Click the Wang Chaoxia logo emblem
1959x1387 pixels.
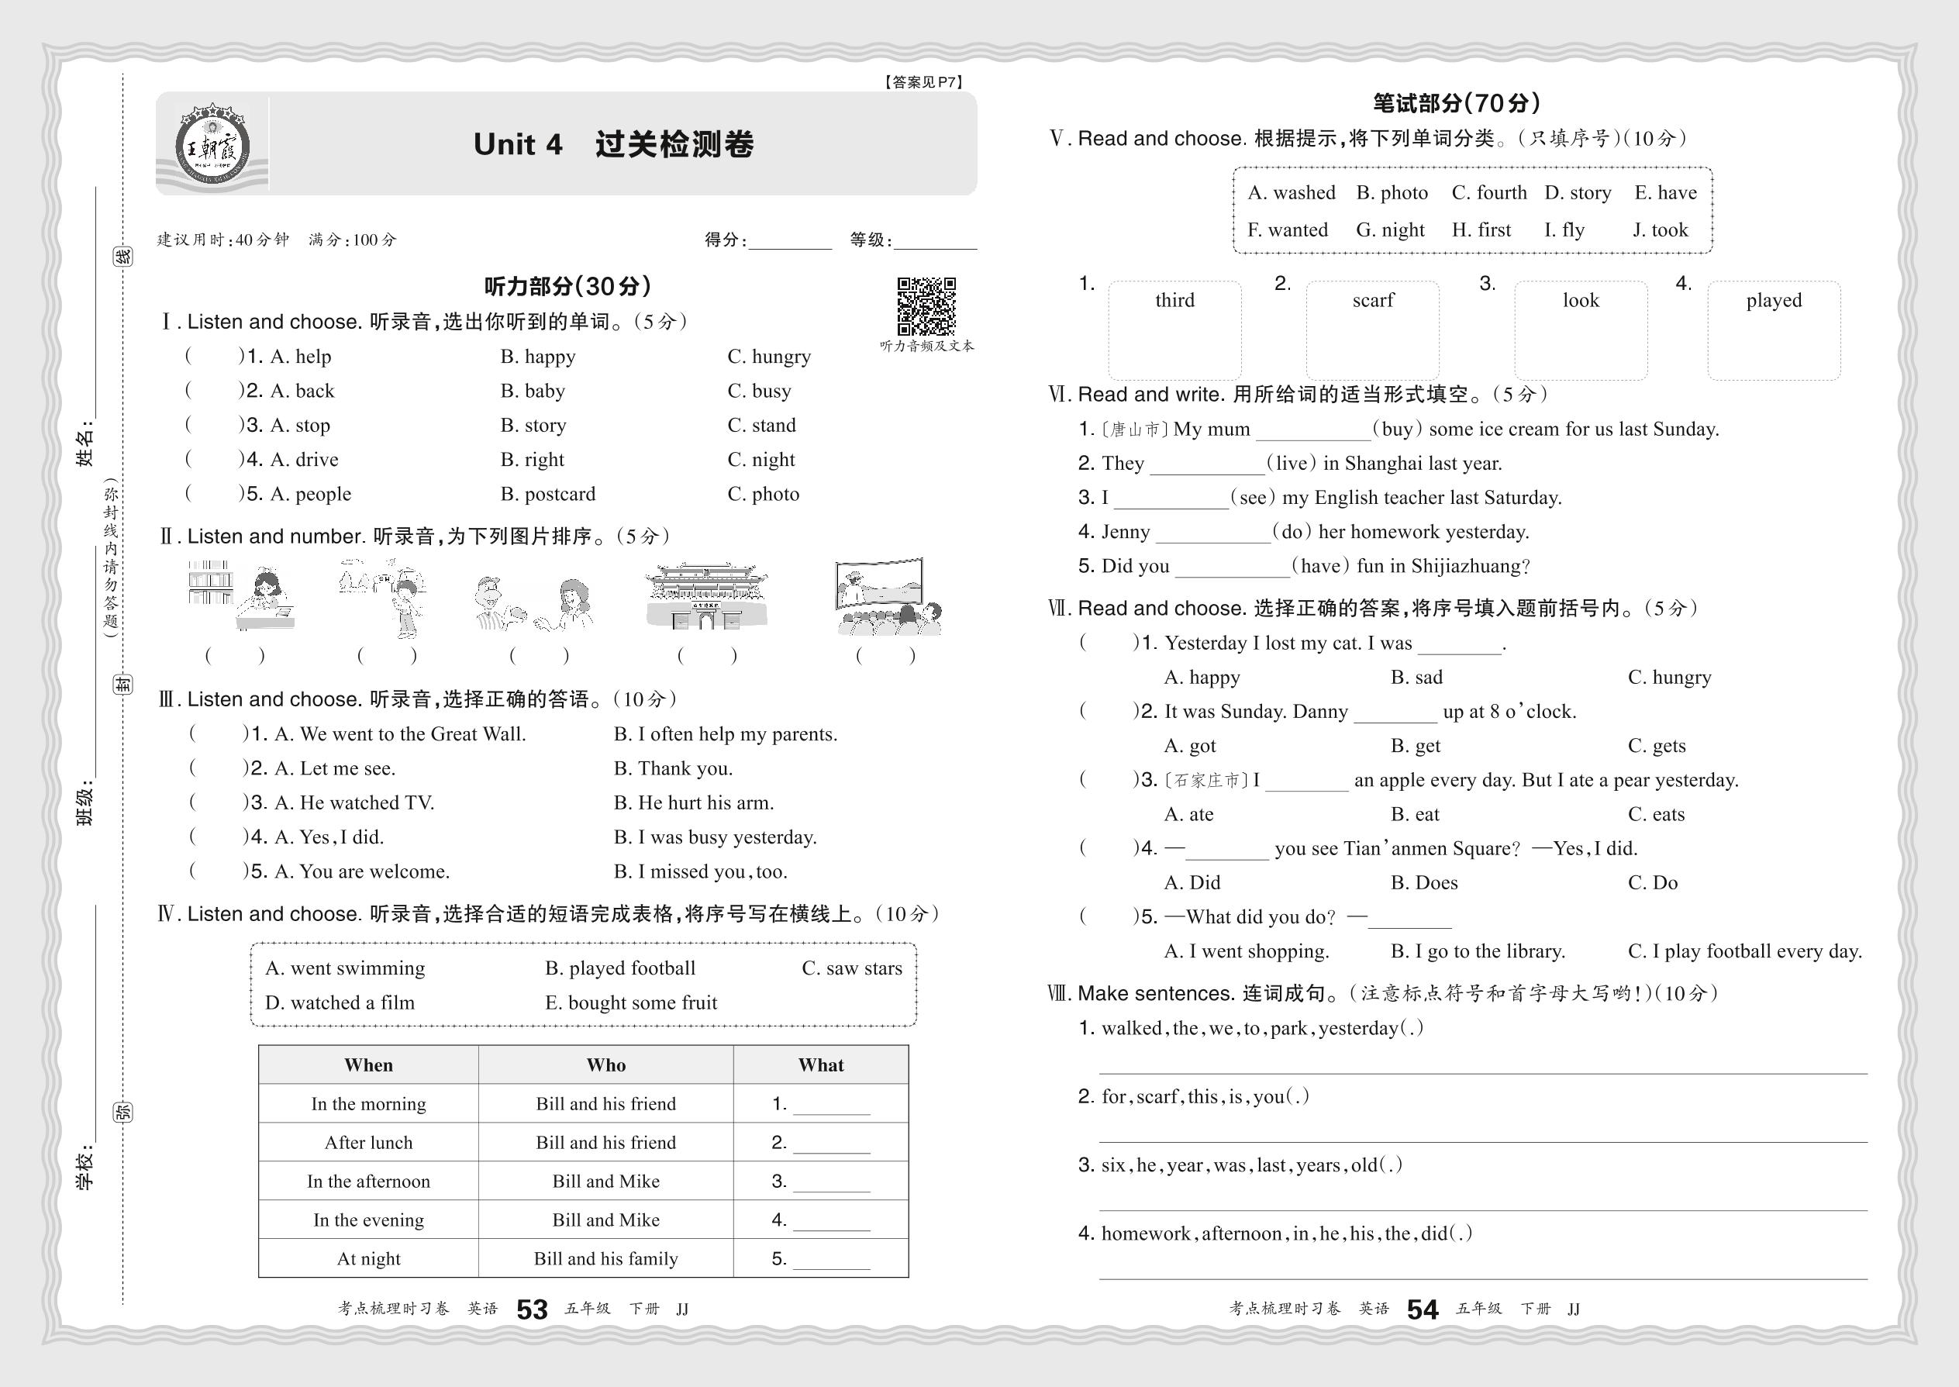tap(212, 145)
